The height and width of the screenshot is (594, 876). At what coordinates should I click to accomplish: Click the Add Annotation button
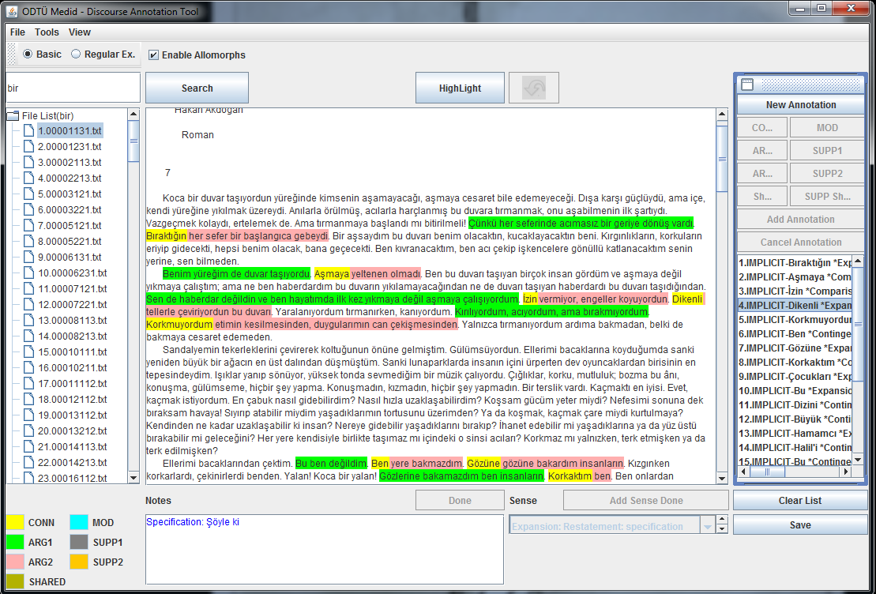tap(801, 219)
